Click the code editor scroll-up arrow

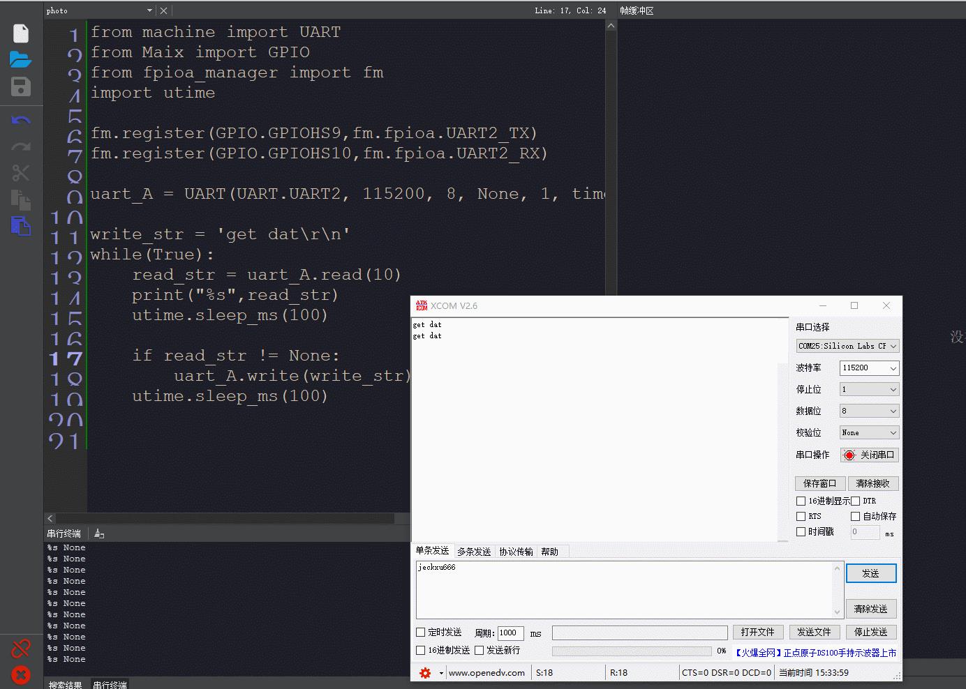[611, 26]
